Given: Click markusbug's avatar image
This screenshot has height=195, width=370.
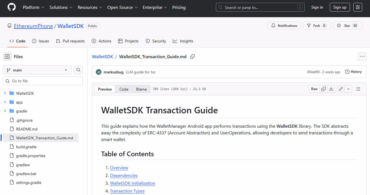Looking at the screenshot, I should (99, 72).
